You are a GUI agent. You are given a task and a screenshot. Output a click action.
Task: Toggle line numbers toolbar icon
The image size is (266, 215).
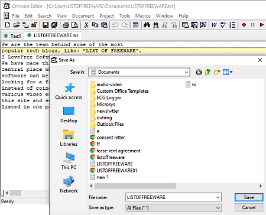pos(232,25)
